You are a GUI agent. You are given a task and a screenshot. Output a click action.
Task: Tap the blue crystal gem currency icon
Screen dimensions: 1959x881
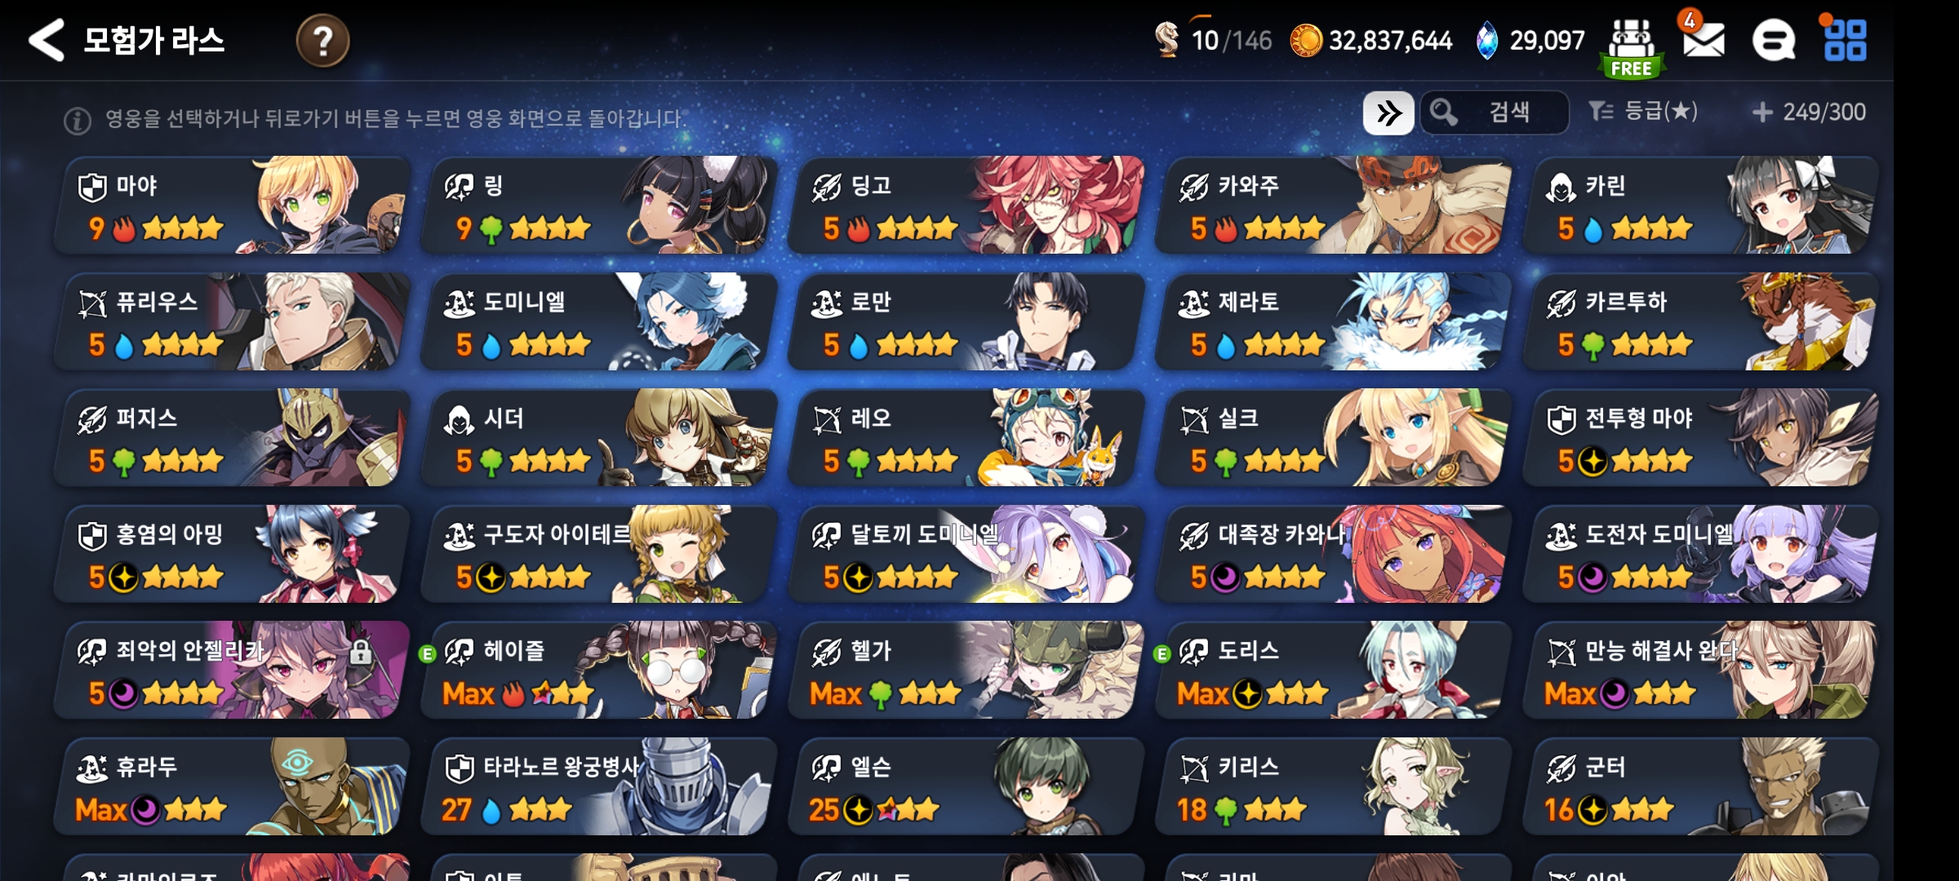click(x=1487, y=40)
